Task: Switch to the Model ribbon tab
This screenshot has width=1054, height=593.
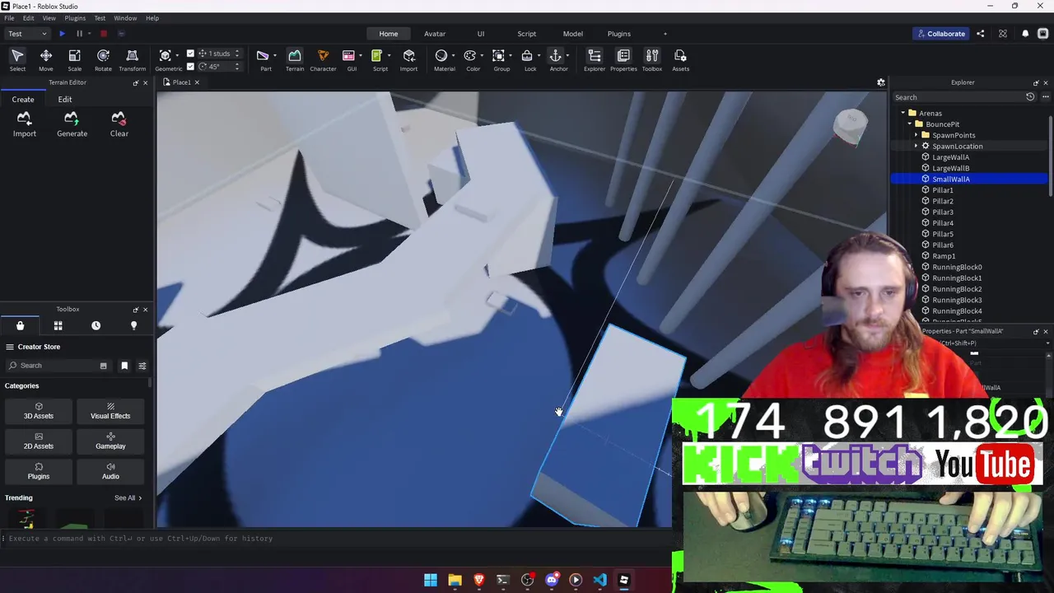Action: [573, 34]
